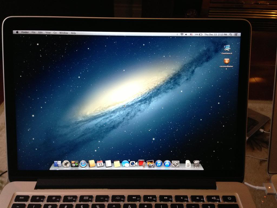Open the Window menu
The image size is (277, 208).
tap(64, 33)
